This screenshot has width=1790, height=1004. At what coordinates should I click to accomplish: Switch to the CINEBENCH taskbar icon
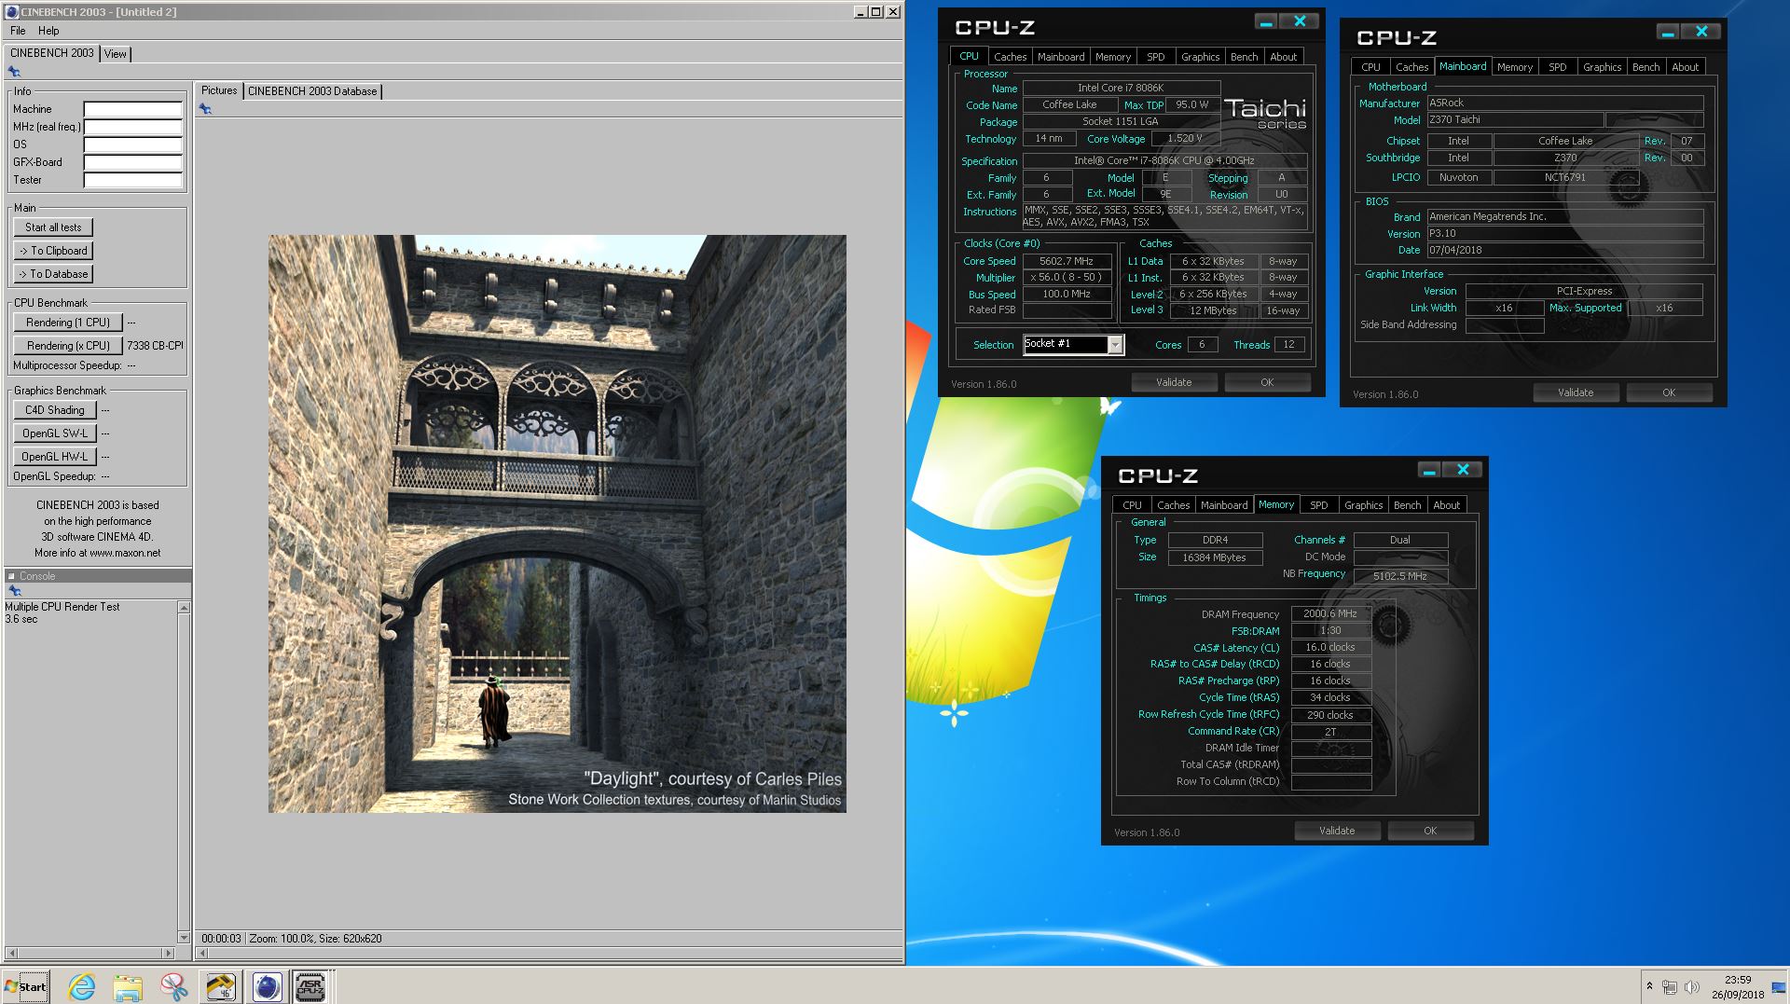coord(266,986)
